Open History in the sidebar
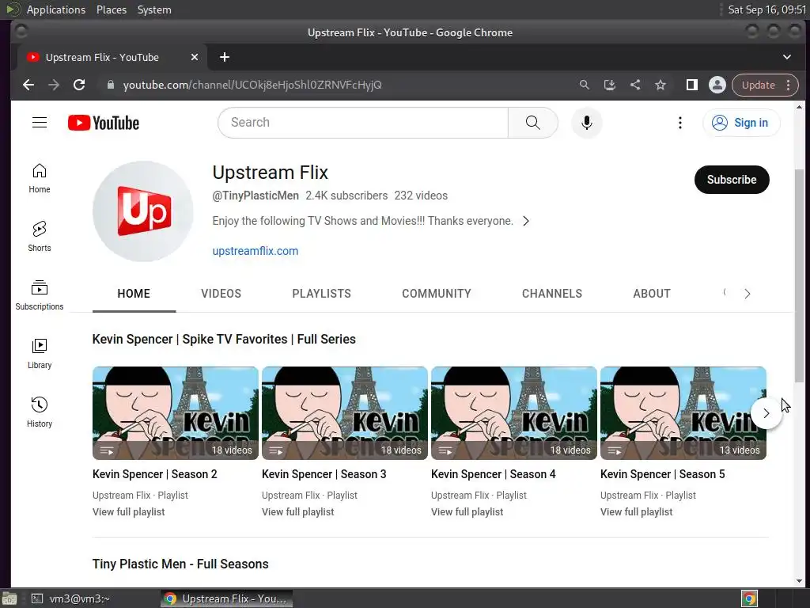The width and height of the screenshot is (810, 608). click(x=40, y=412)
